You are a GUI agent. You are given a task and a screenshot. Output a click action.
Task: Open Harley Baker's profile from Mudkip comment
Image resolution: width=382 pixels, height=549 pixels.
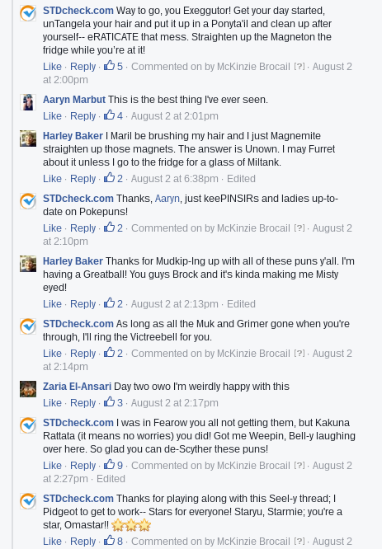[73, 261]
